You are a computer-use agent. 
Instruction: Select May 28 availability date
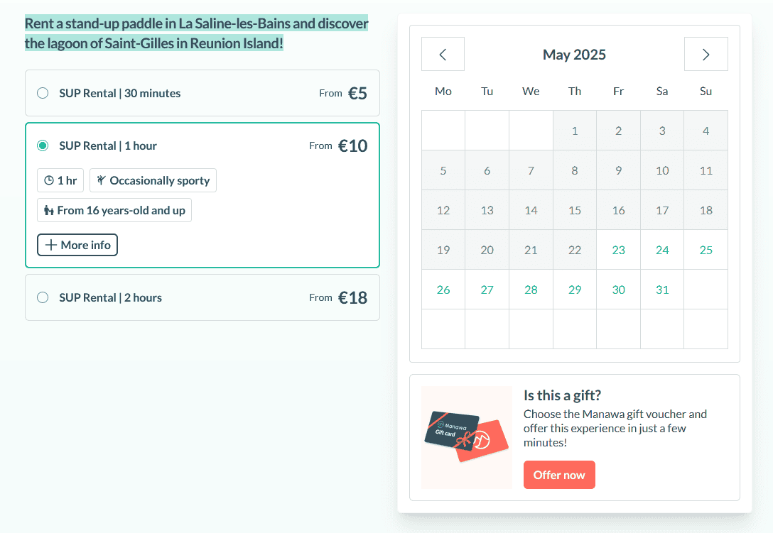click(531, 290)
